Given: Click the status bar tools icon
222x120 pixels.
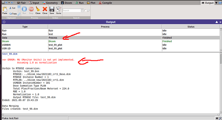Looking at the screenshot, I should pos(220,118).
